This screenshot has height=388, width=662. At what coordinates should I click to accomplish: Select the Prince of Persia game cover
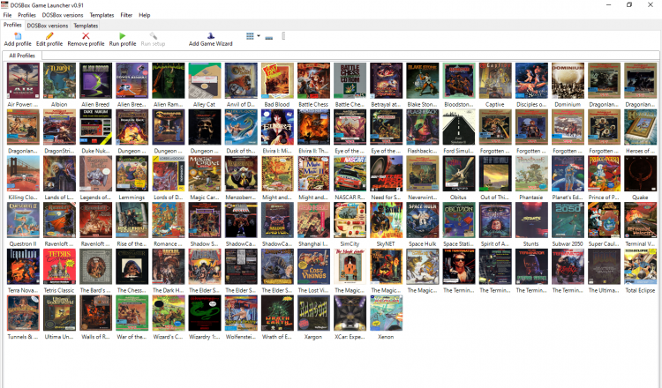pyautogui.click(x=604, y=174)
